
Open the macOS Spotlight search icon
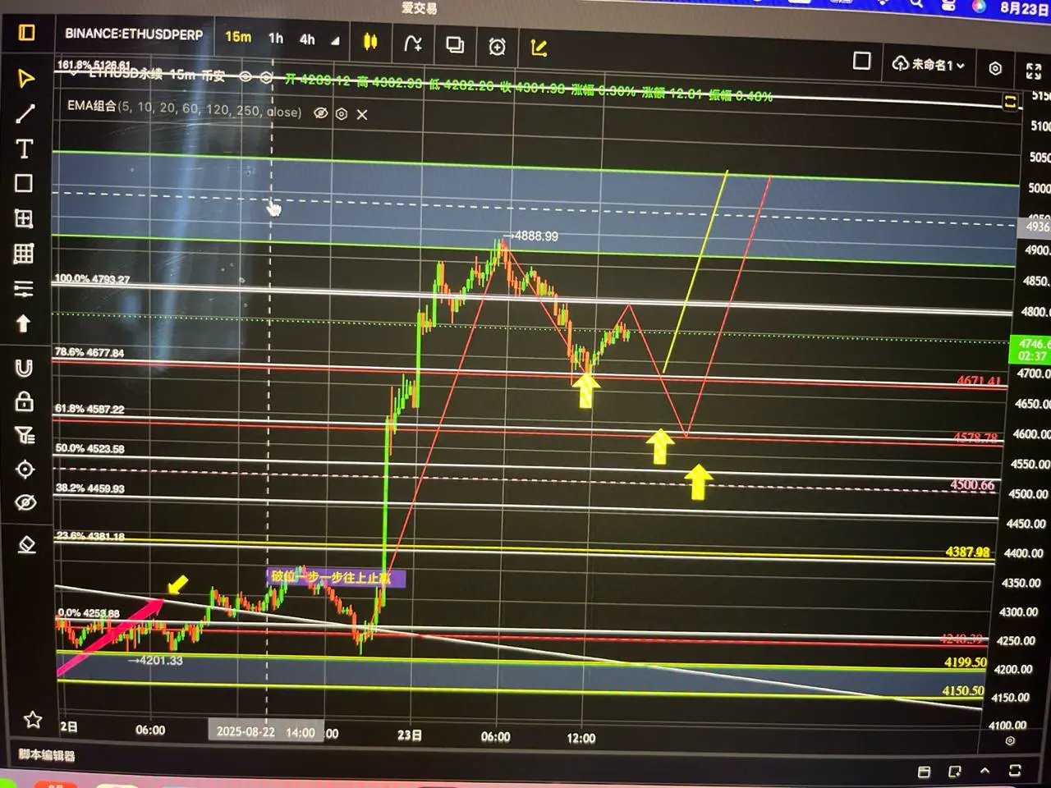tap(917, 4)
